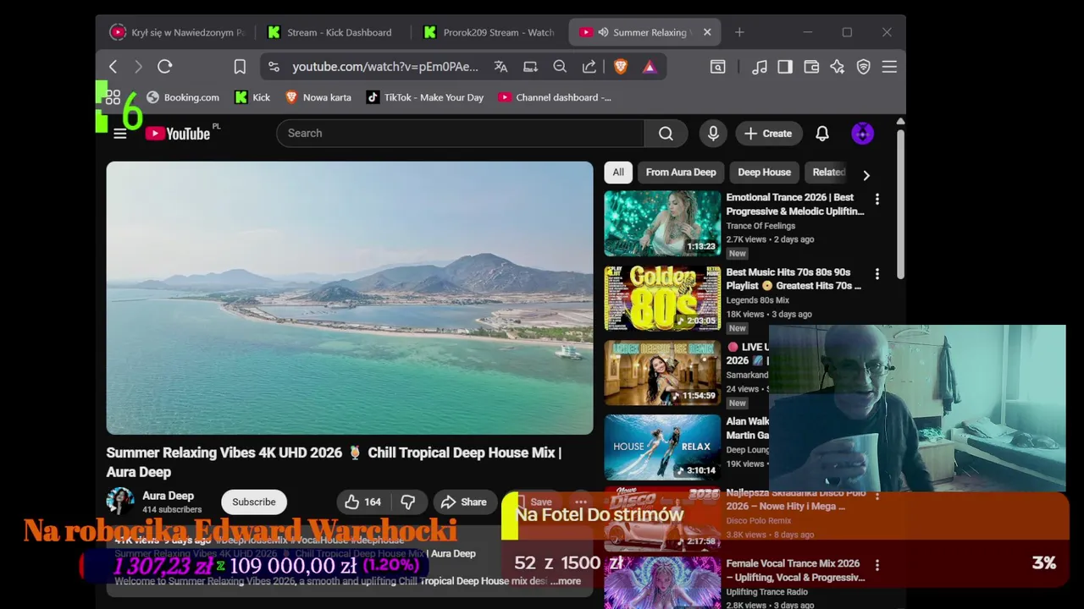Open Emotional Trance 2026 video thumbnail

coord(662,223)
